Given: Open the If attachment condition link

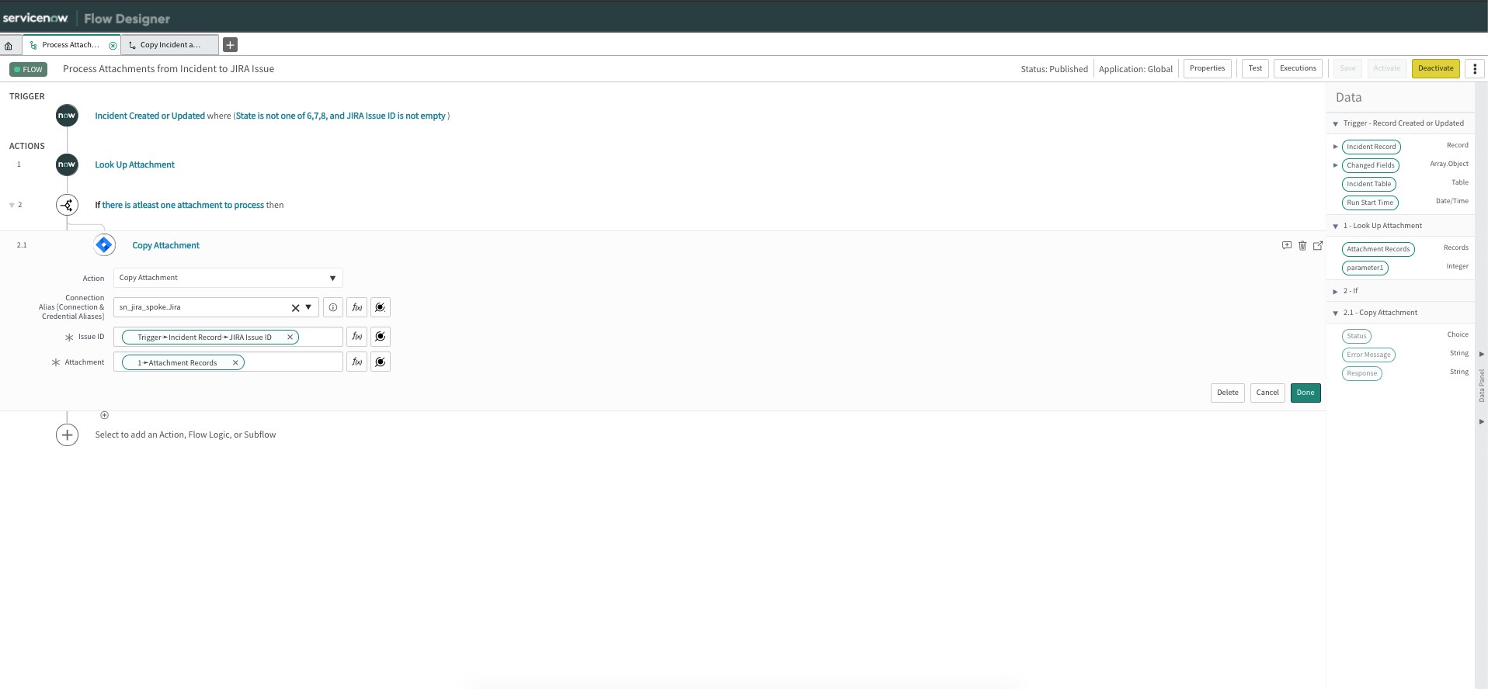Looking at the screenshot, I should tap(183, 205).
